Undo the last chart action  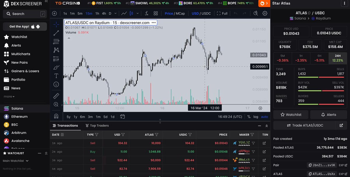[236, 13]
